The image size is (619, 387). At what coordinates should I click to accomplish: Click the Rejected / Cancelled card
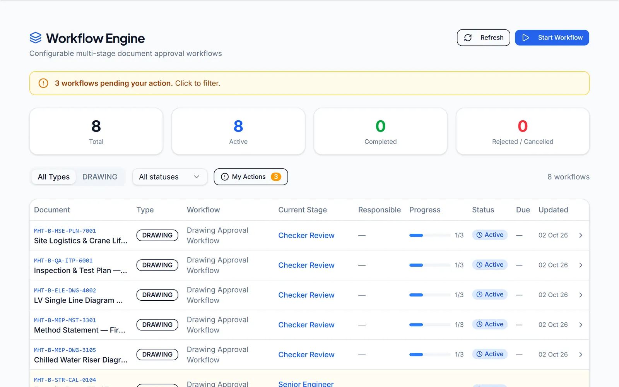523,131
